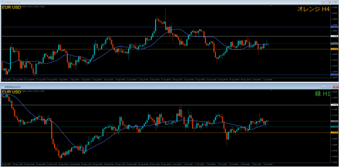Click the H4 chart window icon
The width and height of the screenshot is (339, 167).
2,2
